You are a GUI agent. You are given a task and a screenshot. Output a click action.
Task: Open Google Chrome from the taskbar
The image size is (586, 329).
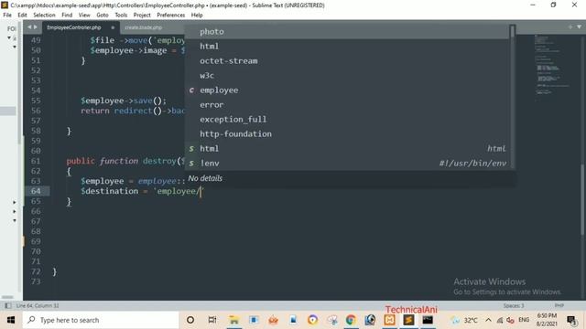pyautogui.click(x=351, y=320)
